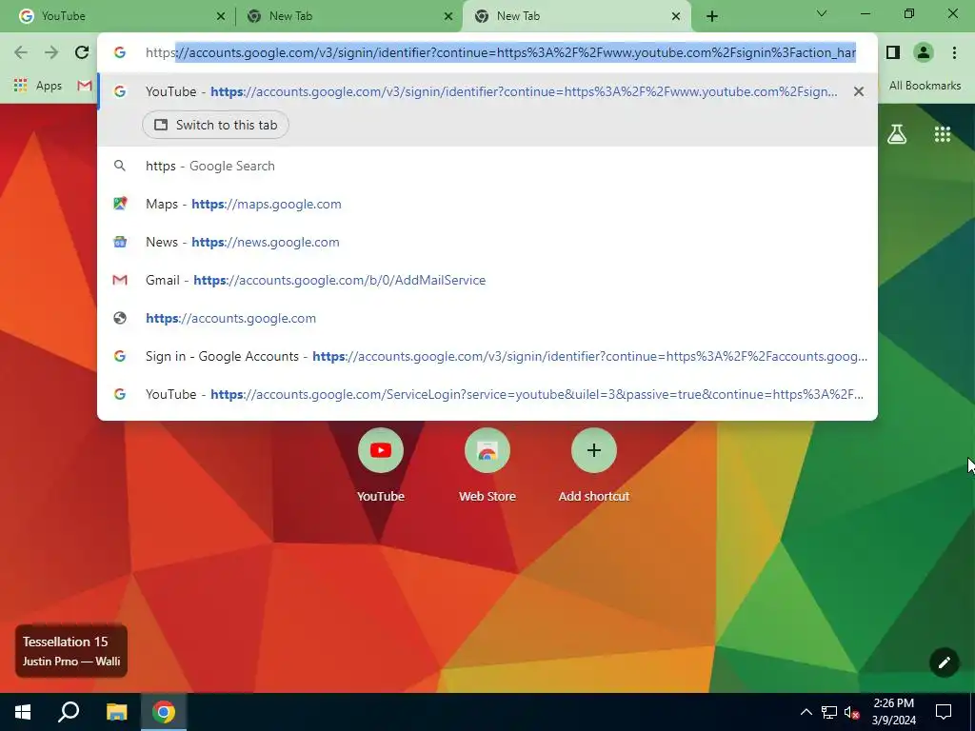Choose the Maps suggestion
975x731 pixels.
pyautogui.click(x=487, y=204)
